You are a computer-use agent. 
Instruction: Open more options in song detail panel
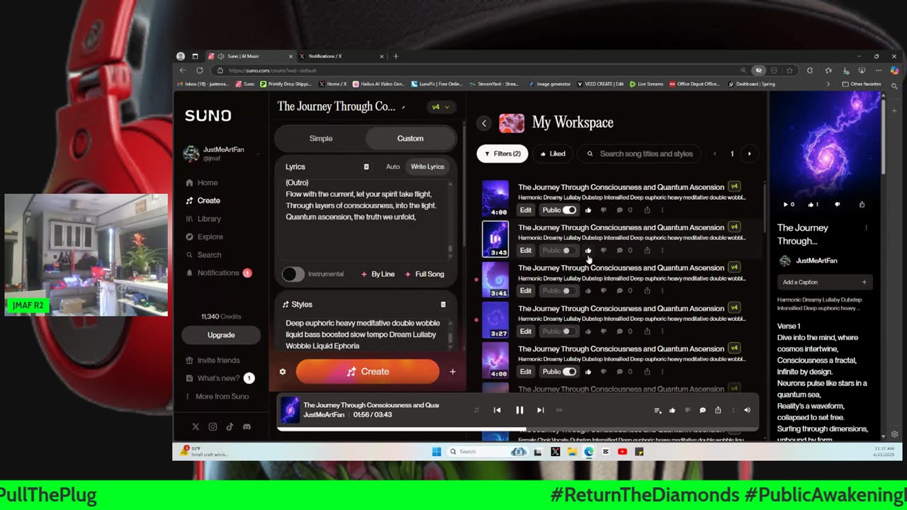coord(866,228)
